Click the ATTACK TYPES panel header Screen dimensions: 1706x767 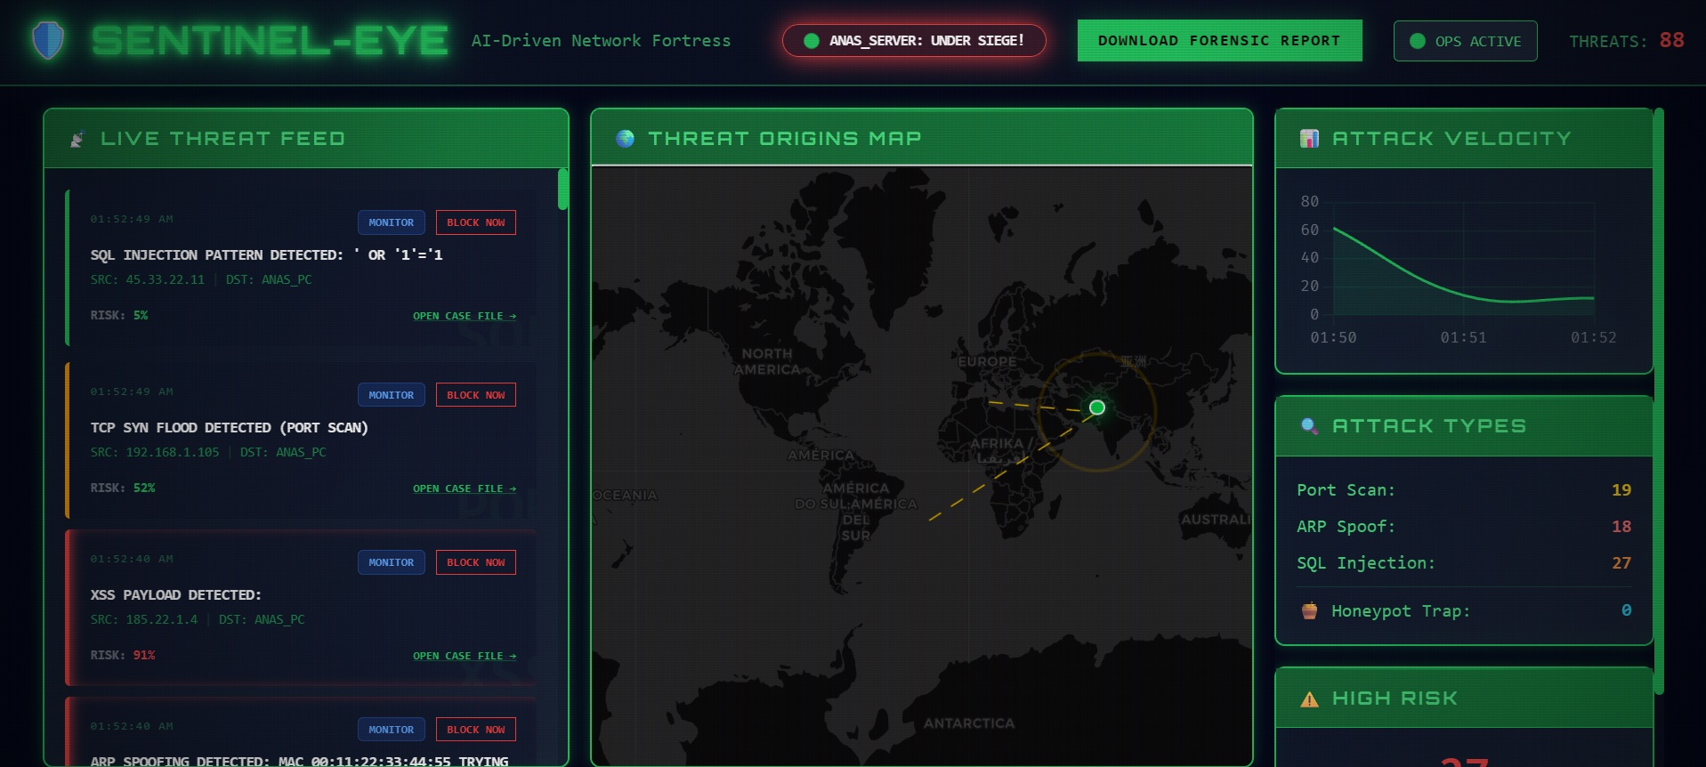click(x=1464, y=426)
